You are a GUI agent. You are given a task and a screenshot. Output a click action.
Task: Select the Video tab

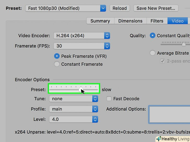click(177, 21)
